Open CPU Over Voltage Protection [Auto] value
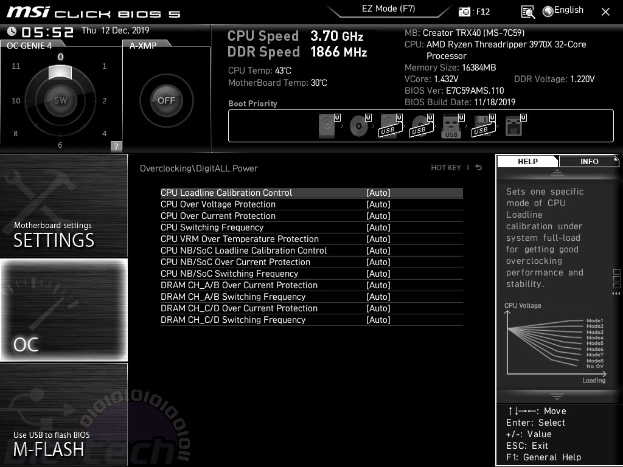Screen dimensions: 623x467 pyautogui.click(x=378, y=204)
